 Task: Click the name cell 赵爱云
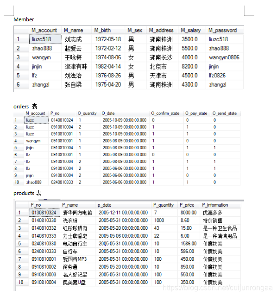[x=73, y=48]
